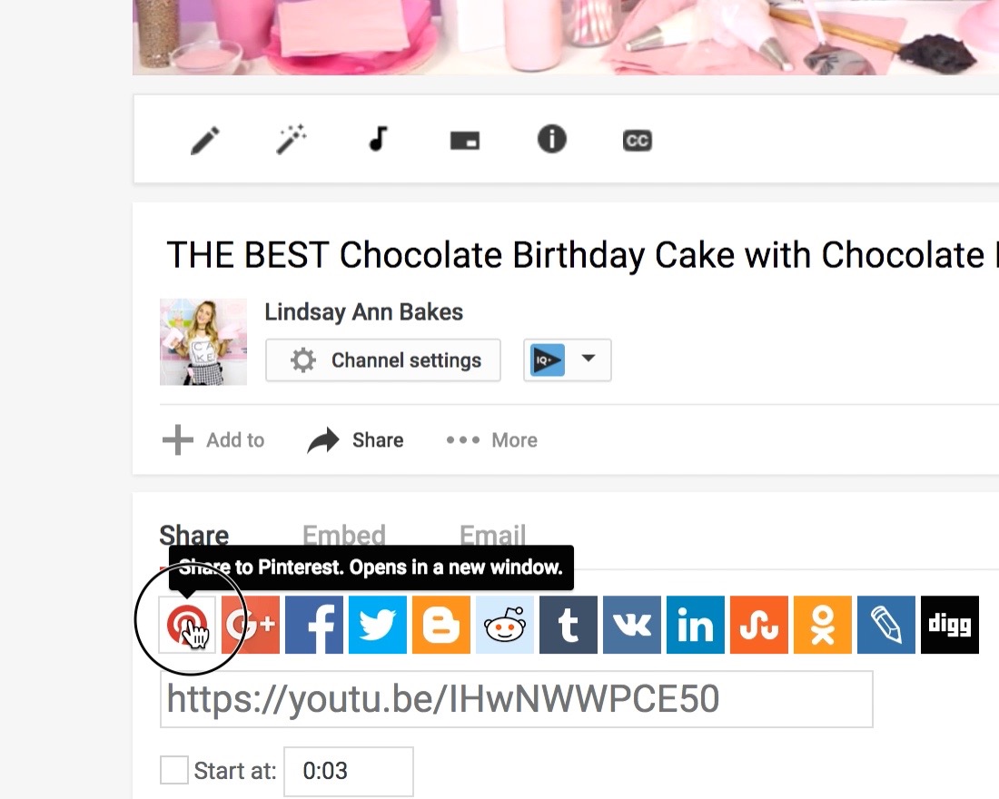Click the Share arrow button

pos(355,440)
